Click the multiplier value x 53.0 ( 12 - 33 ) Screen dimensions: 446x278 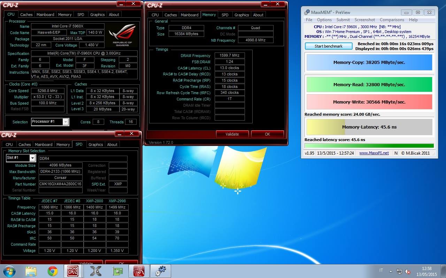point(48,97)
